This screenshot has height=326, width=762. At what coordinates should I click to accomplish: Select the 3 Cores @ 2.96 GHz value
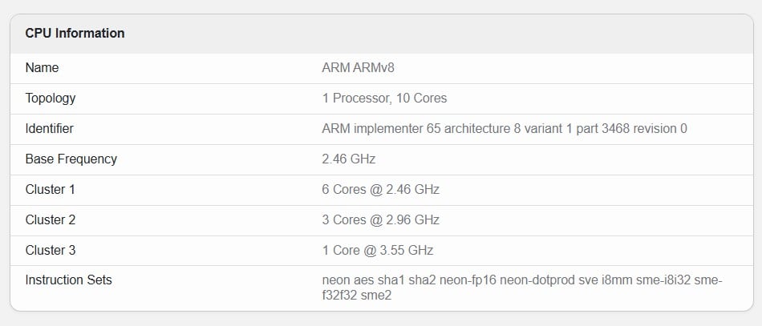pos(380,220)
